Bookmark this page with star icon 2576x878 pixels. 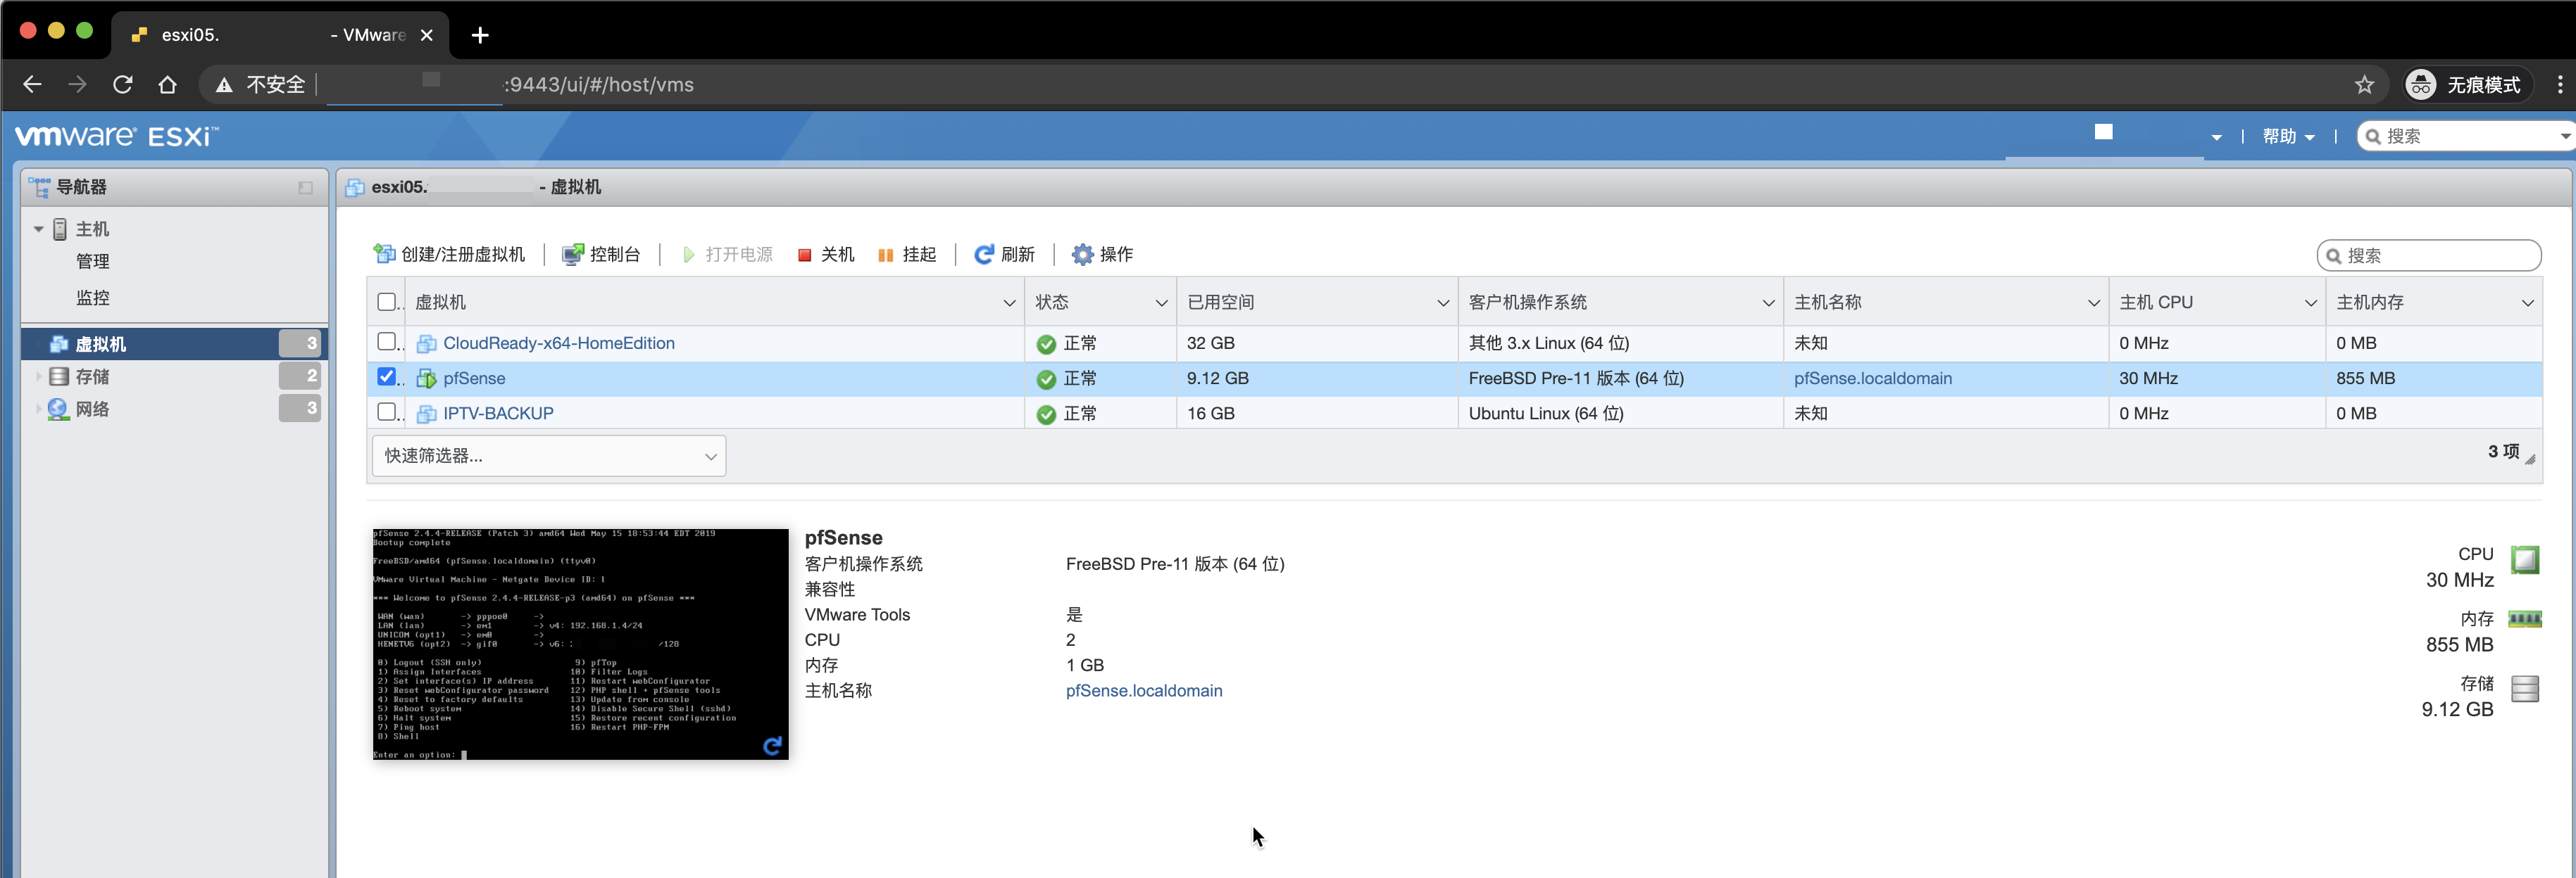pos(2364,85)
